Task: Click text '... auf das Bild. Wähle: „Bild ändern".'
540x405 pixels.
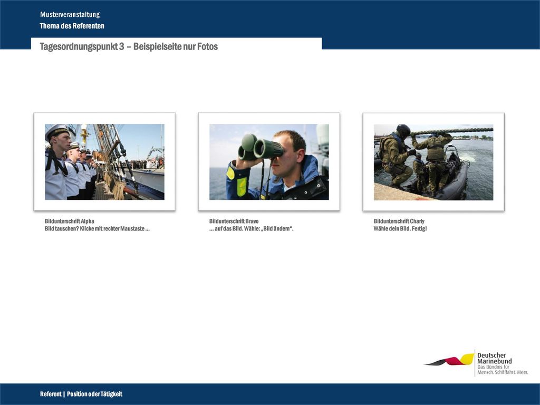Action: click(252, 229)
